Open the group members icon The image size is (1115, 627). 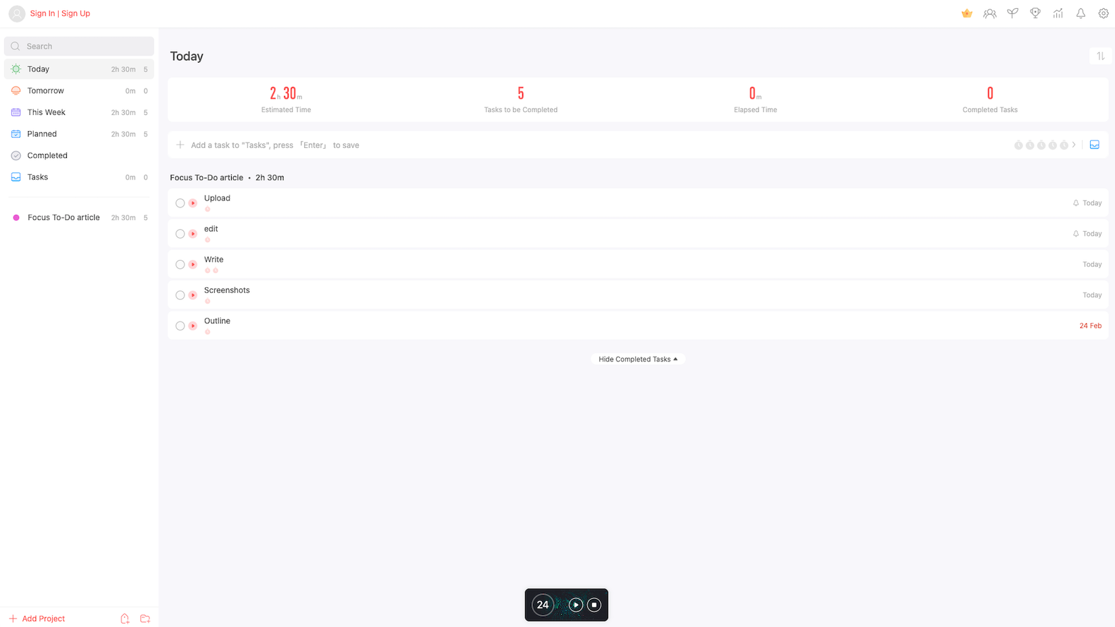(989, 14)
